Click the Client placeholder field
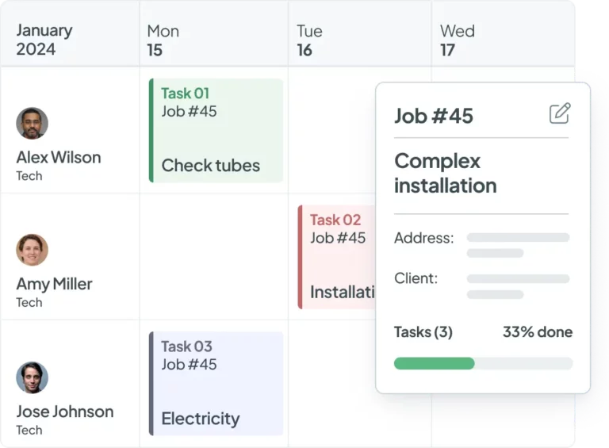This screenshot has width=609, height=448. click(x=517, y=285)
